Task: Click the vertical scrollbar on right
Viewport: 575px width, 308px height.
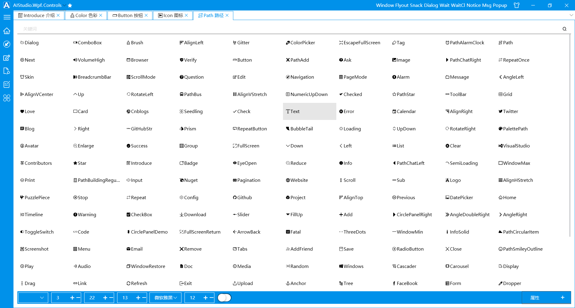Action: tap(570, 135)
